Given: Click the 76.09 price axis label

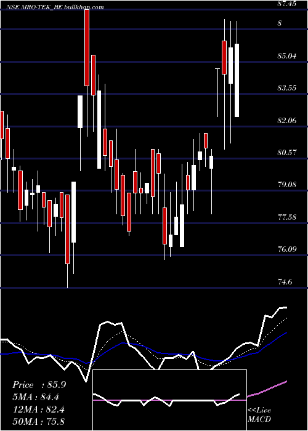Looking at the screenshot, I should tap(287, 249).
